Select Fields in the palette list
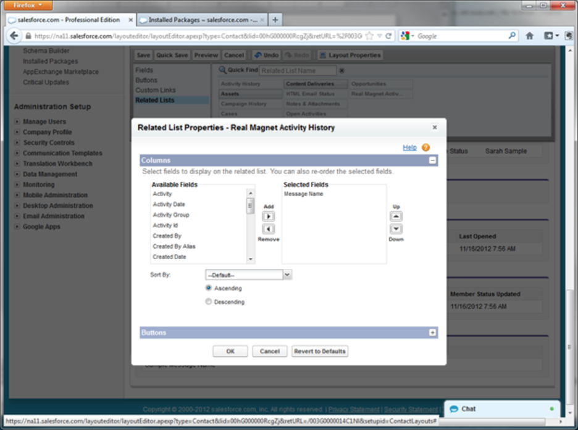 pyautogui.click(x=144, y=70)
